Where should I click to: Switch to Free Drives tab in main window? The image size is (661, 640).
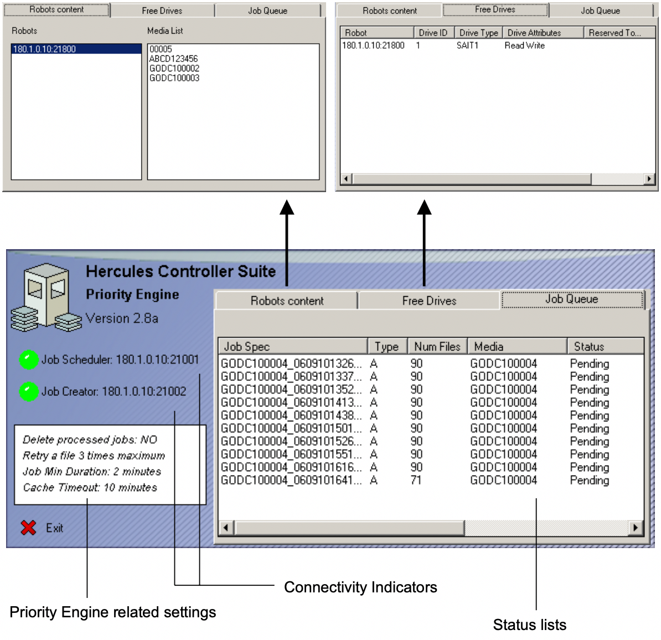(x=429, y=301)
